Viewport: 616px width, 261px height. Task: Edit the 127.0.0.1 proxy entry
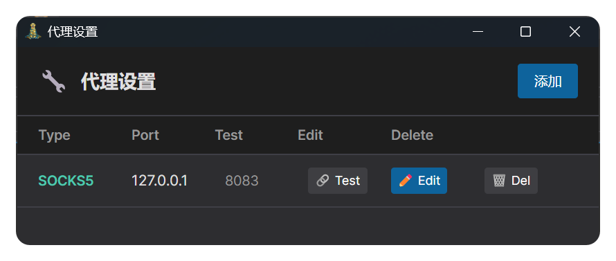(x=419, y=181)
